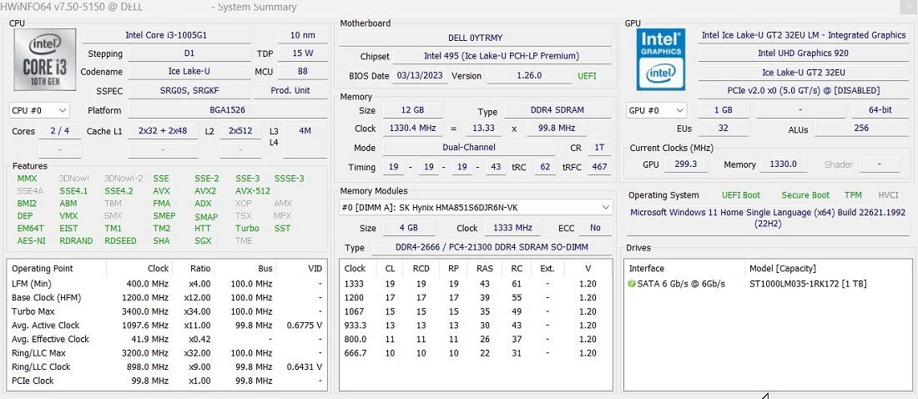This screenshot has height=399, width=918.
Task: Click the UEFI Boot indicator
Action: (x=740, y=195)
